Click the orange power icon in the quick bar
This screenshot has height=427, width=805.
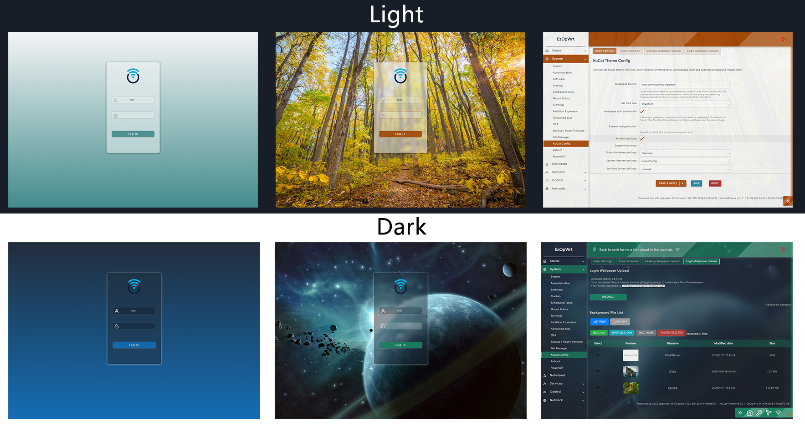click(x=788, y=412)
